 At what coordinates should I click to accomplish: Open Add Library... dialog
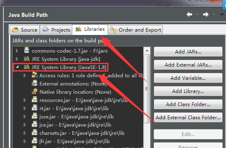[188, 91]
